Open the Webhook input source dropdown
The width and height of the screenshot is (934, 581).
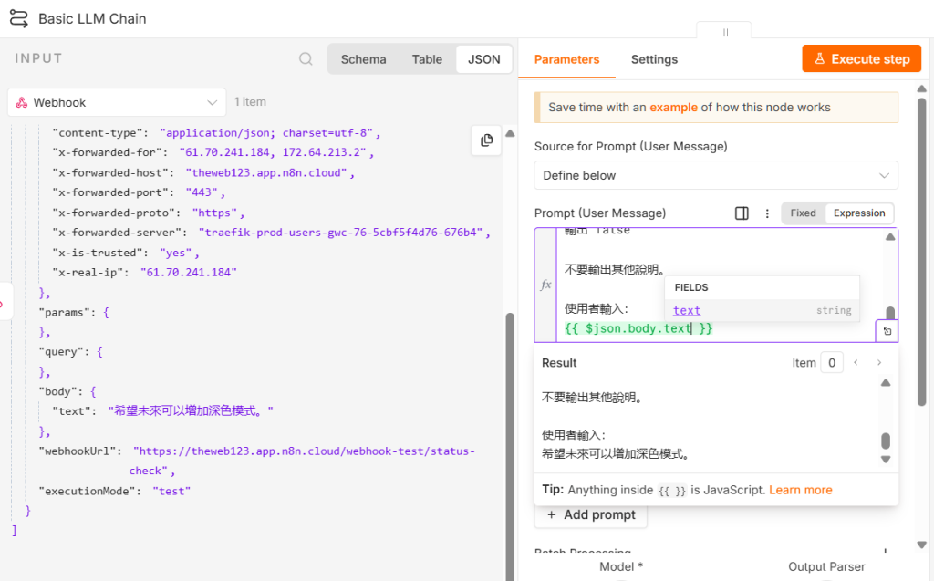(x=117, y=102)
